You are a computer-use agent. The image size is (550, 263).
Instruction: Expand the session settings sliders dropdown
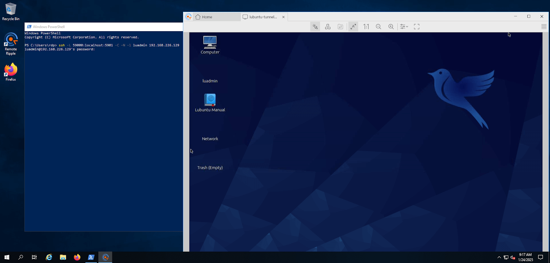tap(404, 27)
